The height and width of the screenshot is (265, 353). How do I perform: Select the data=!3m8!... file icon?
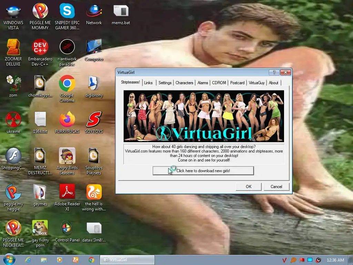94,232
